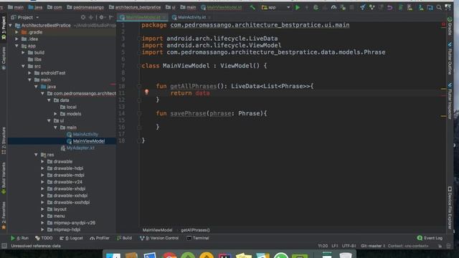This screenshot has height=258, width=459.
Task: Open the Terminal tool tab
Action: (198, 238)
